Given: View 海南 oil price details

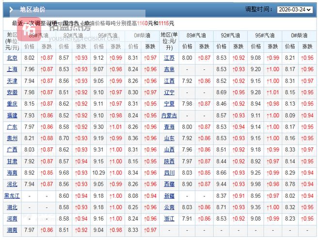Looking at the screenshot, I should point(12,173).
